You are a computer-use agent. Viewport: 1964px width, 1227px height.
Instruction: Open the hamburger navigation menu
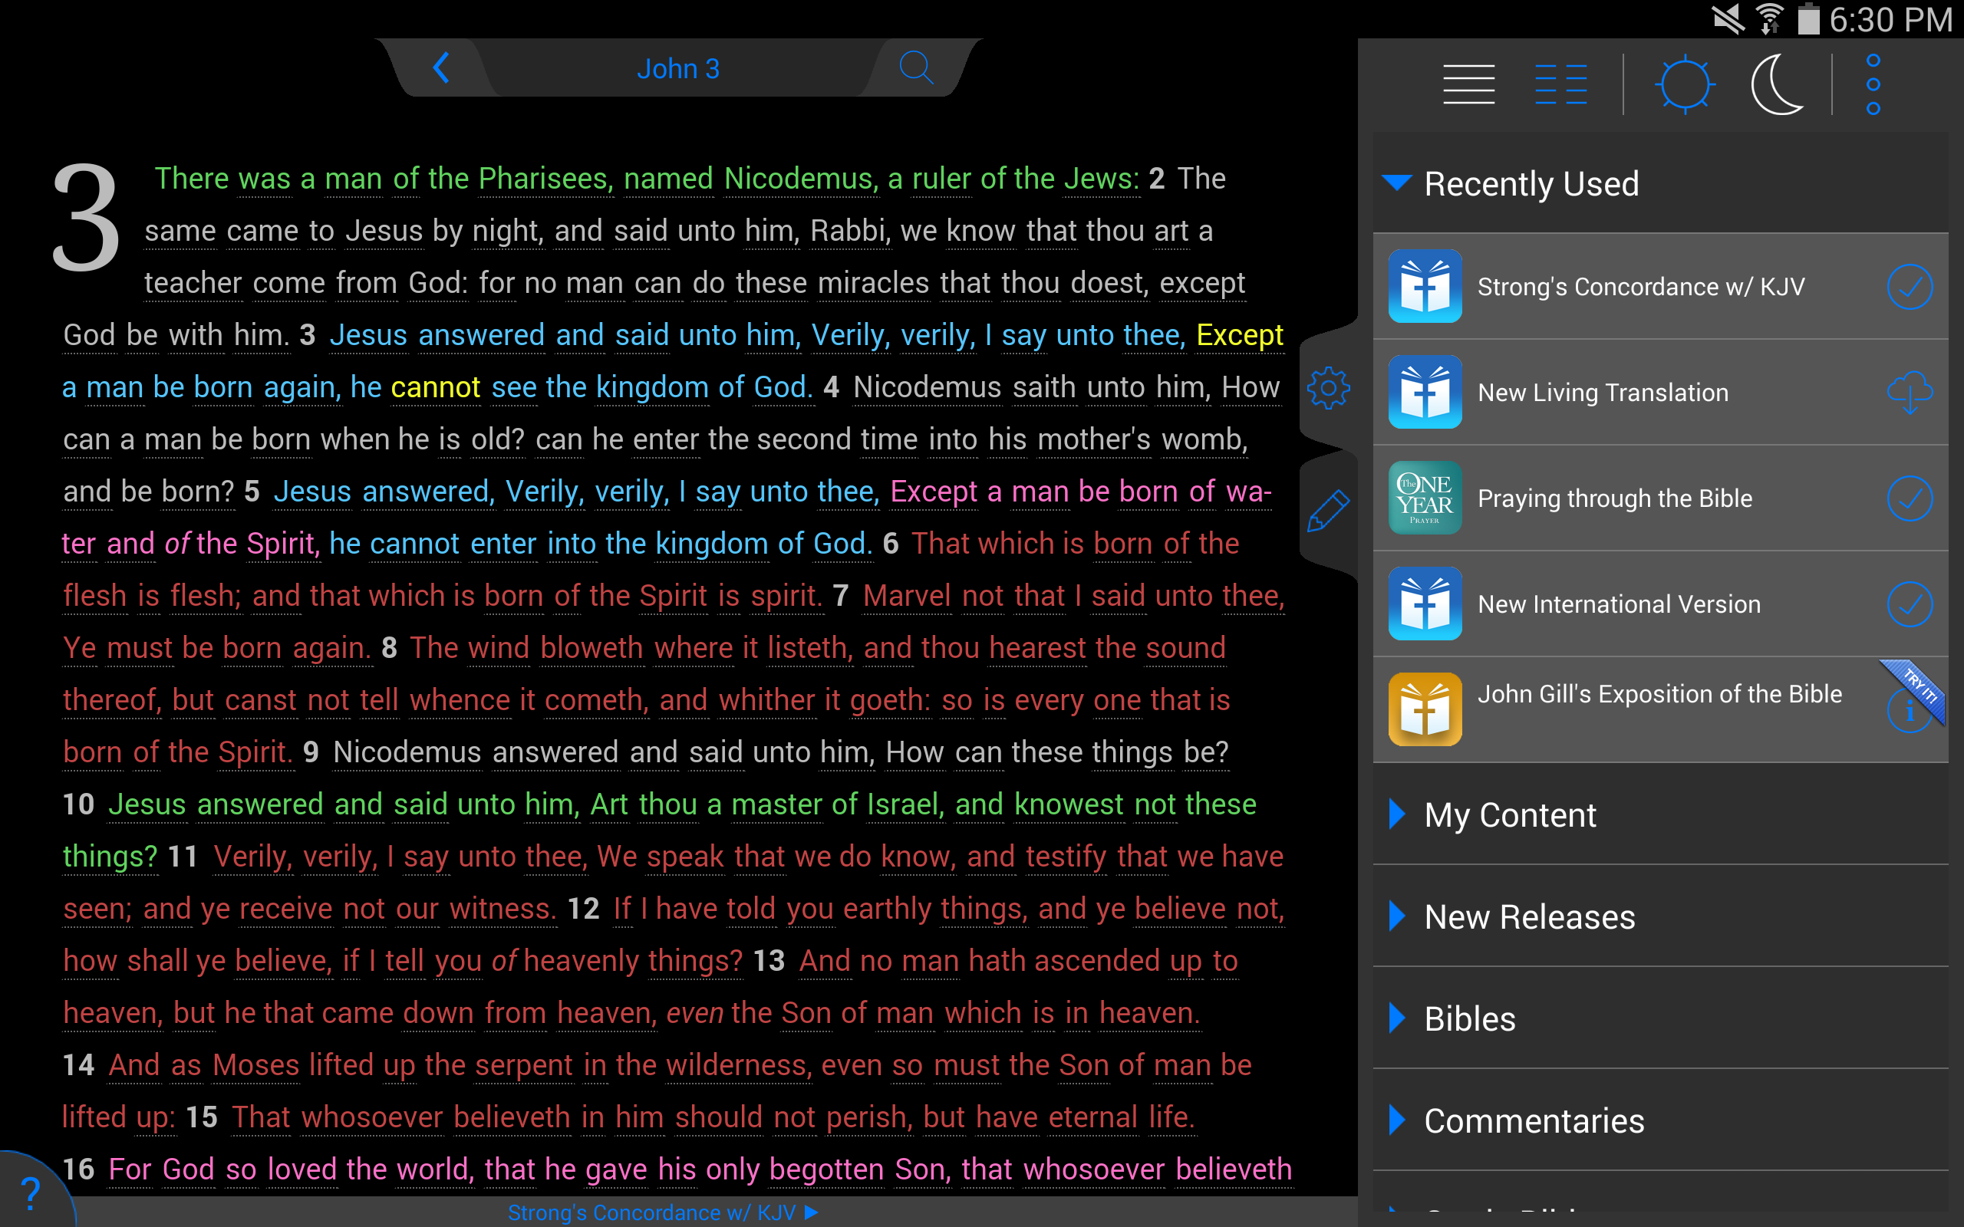(x=1468, y=83)
